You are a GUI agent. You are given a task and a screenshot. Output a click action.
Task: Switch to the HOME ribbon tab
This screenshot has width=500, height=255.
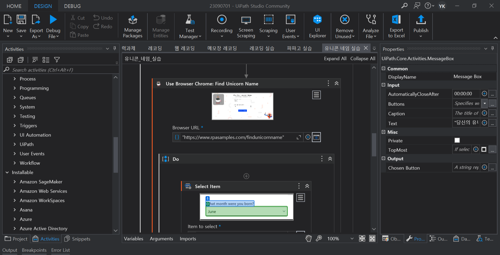click(x=14, y=6)
